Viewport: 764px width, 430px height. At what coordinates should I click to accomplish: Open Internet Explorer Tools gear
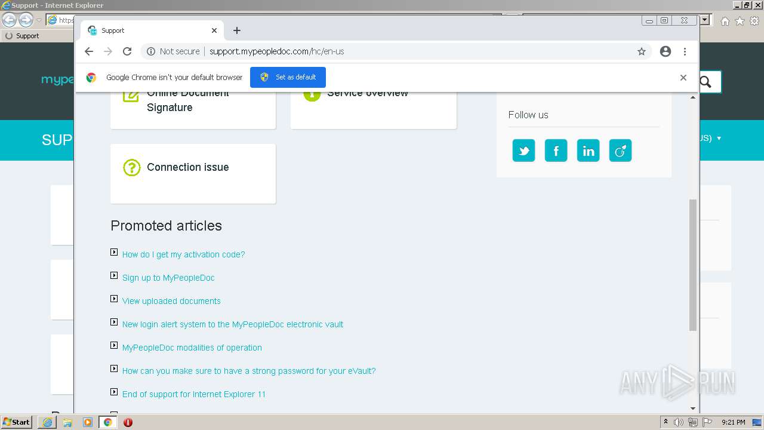[754, 21]
